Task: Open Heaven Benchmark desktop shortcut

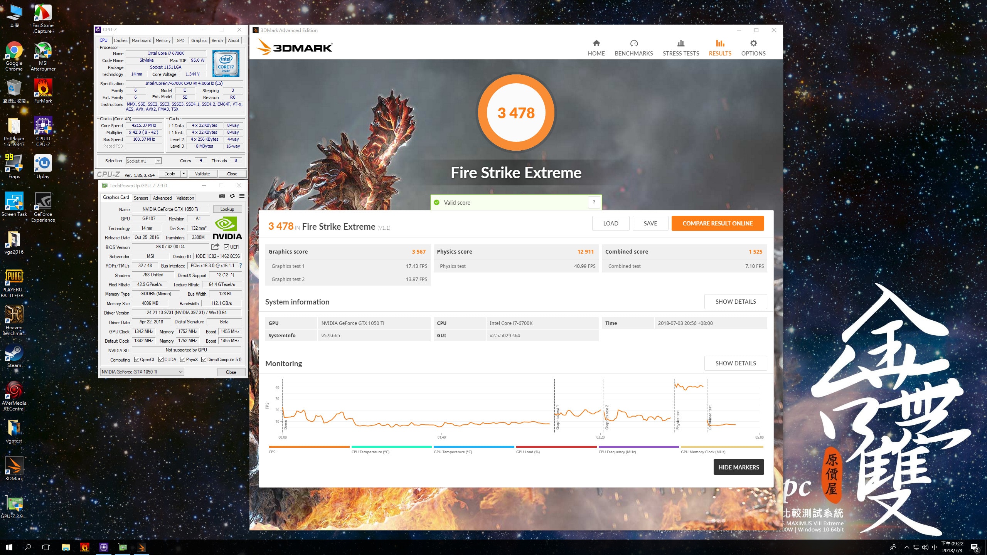Action: tap(14, 321)
